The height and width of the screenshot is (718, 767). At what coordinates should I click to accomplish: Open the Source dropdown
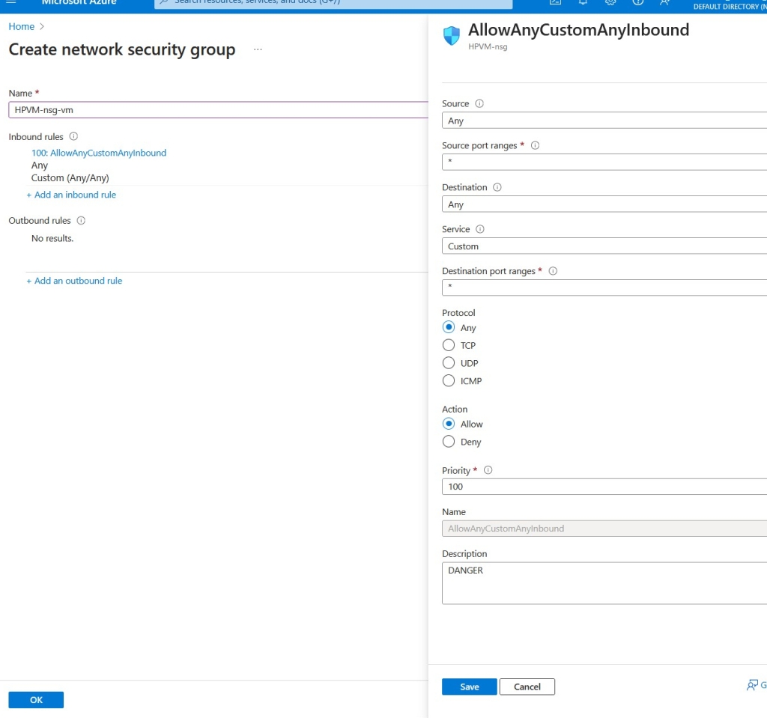pos(604,121)
